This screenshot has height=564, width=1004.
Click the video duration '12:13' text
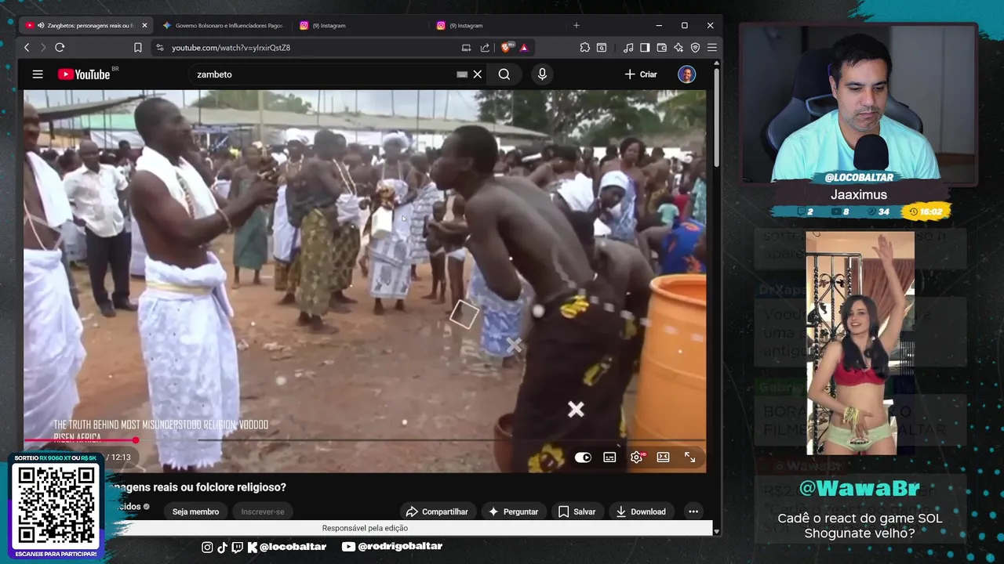tap(121, 457)
